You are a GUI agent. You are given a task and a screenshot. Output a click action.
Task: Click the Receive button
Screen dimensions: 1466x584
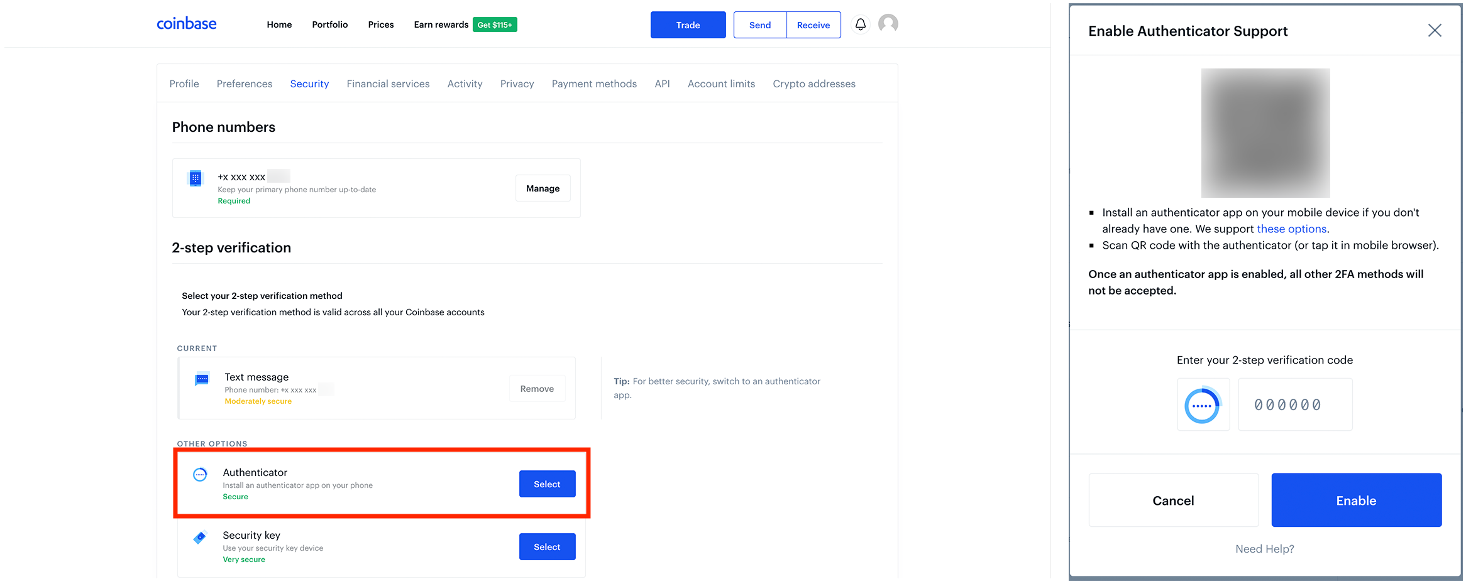click(813, 25)
